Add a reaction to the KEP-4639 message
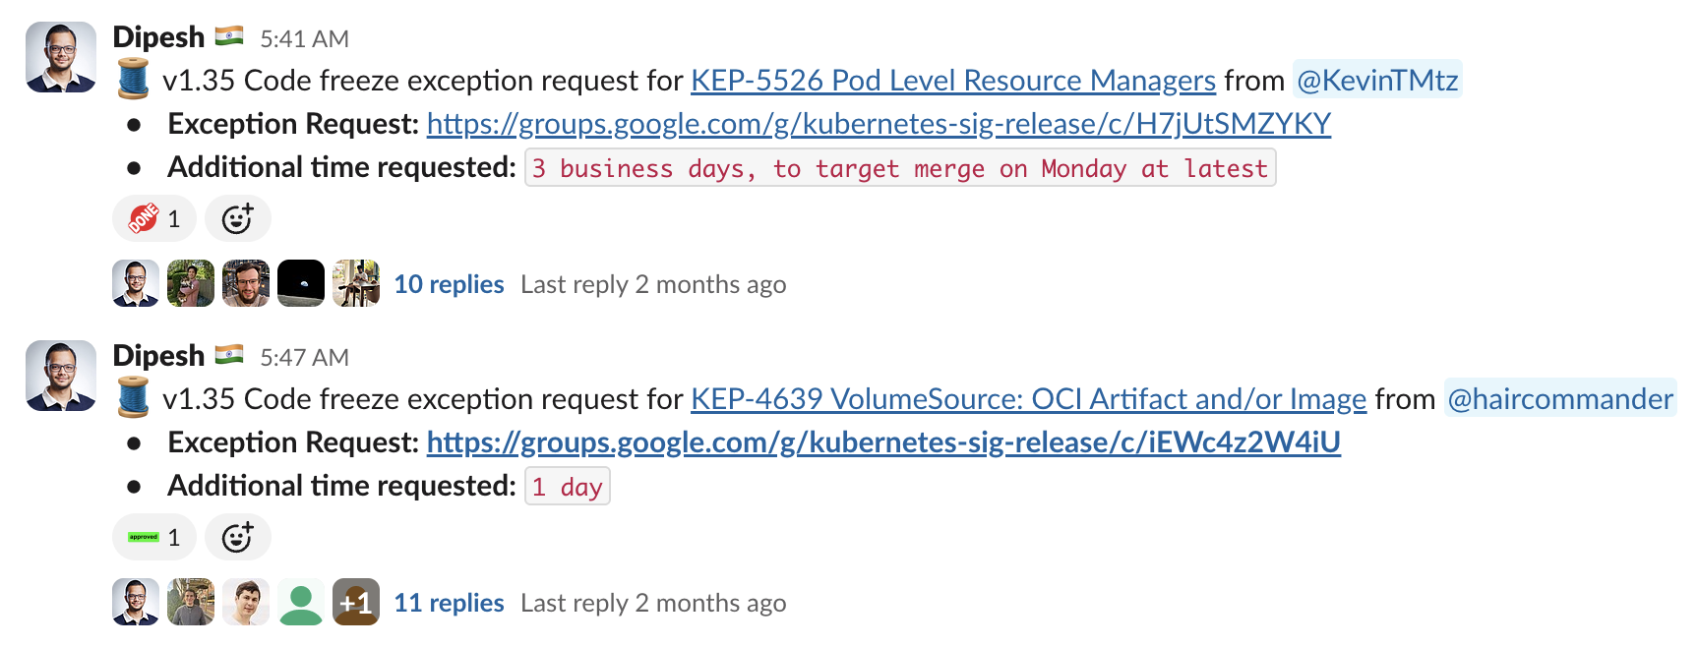Screen dimensions: 1698x647 pos(237,537)
